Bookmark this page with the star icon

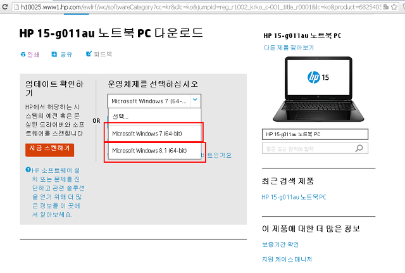pyautogui.click(x=394, y=7)
